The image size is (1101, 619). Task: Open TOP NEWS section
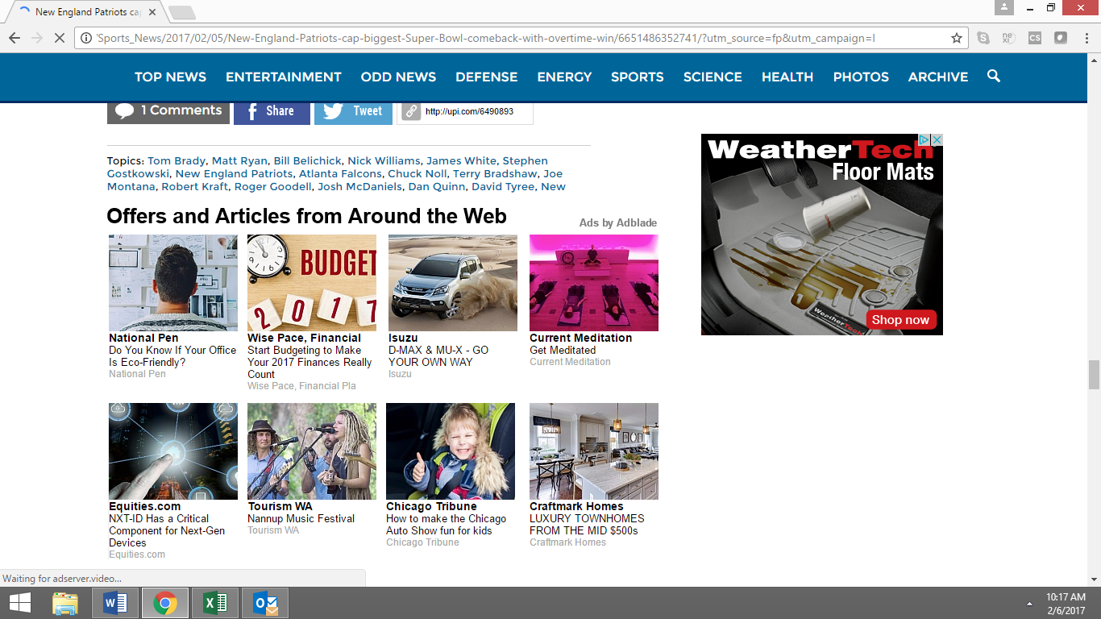170,77
